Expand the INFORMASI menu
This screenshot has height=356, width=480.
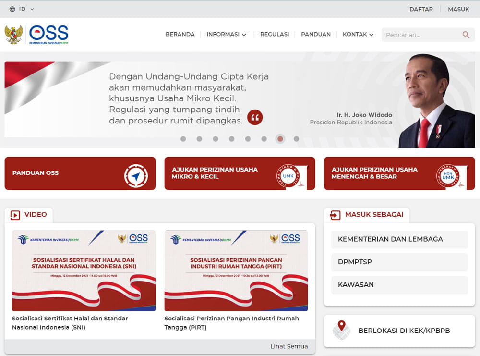point(226,34)
